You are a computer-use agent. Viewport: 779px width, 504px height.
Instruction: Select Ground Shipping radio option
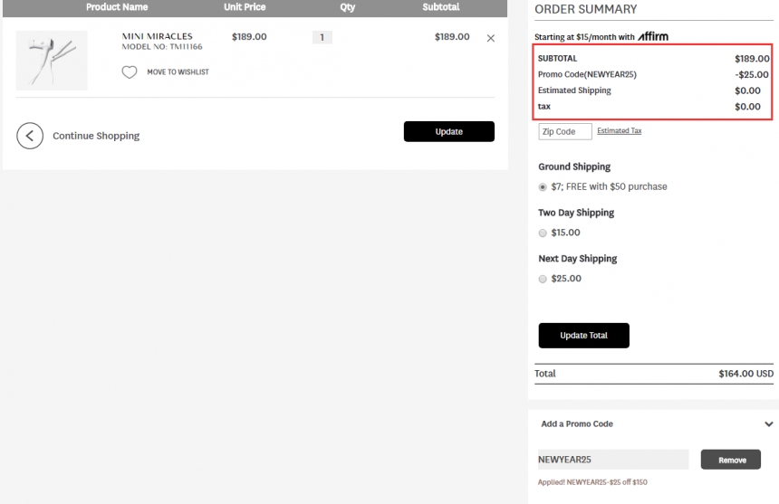543,187
